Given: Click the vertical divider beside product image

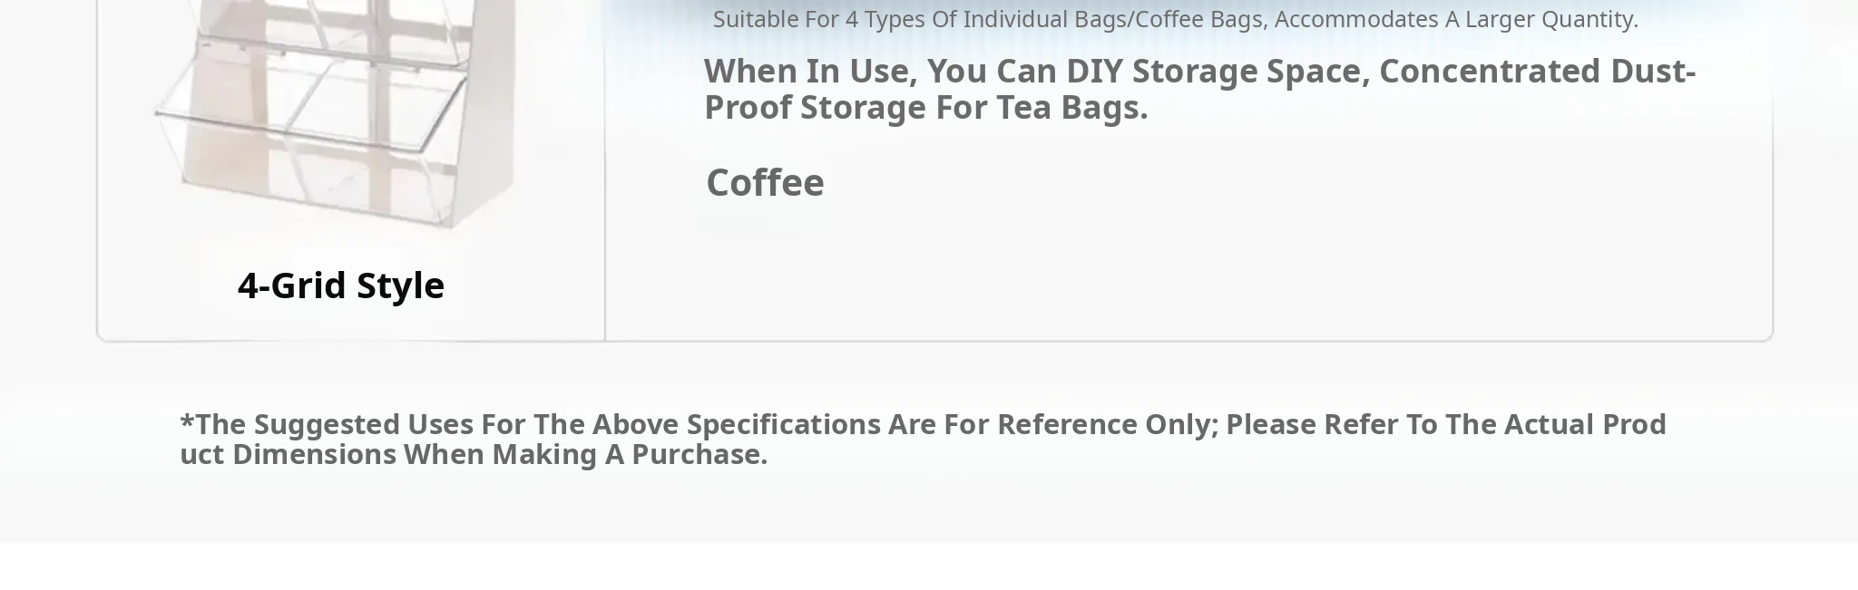Looking at the screenshot, I should (x=605, y=181).
